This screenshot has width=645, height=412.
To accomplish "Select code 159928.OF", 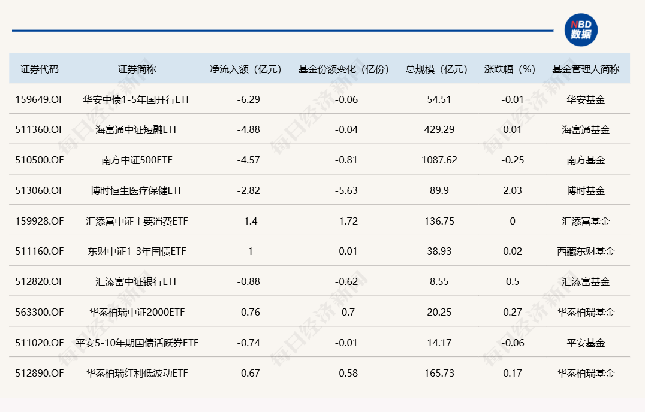I will pos(40,221).
